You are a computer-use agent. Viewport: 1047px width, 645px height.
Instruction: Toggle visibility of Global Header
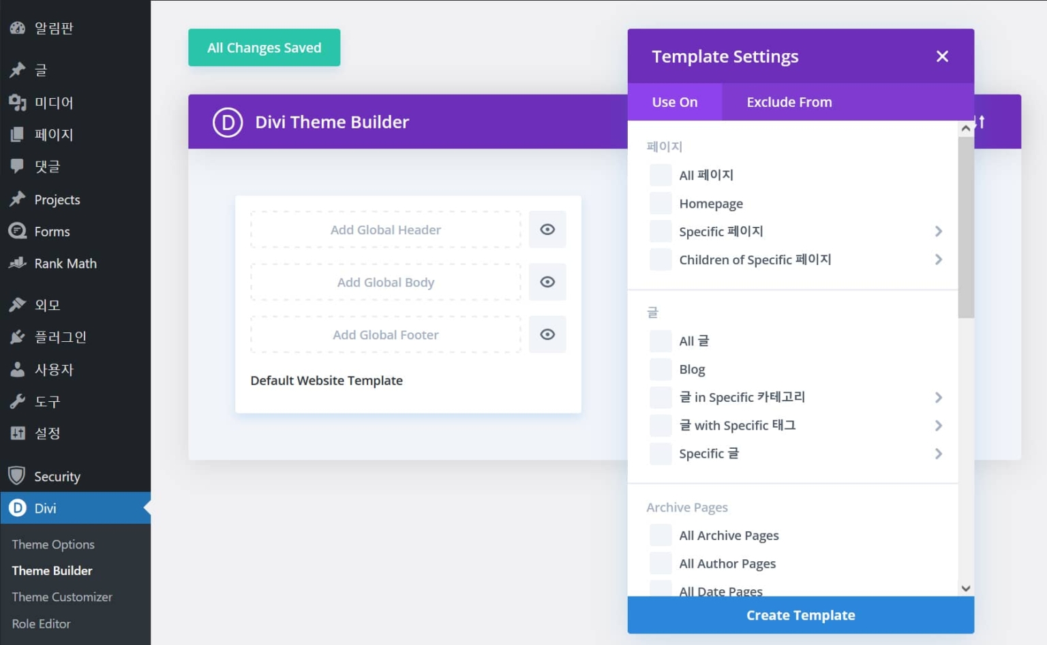pyautogui.click(x=547, y=230)
